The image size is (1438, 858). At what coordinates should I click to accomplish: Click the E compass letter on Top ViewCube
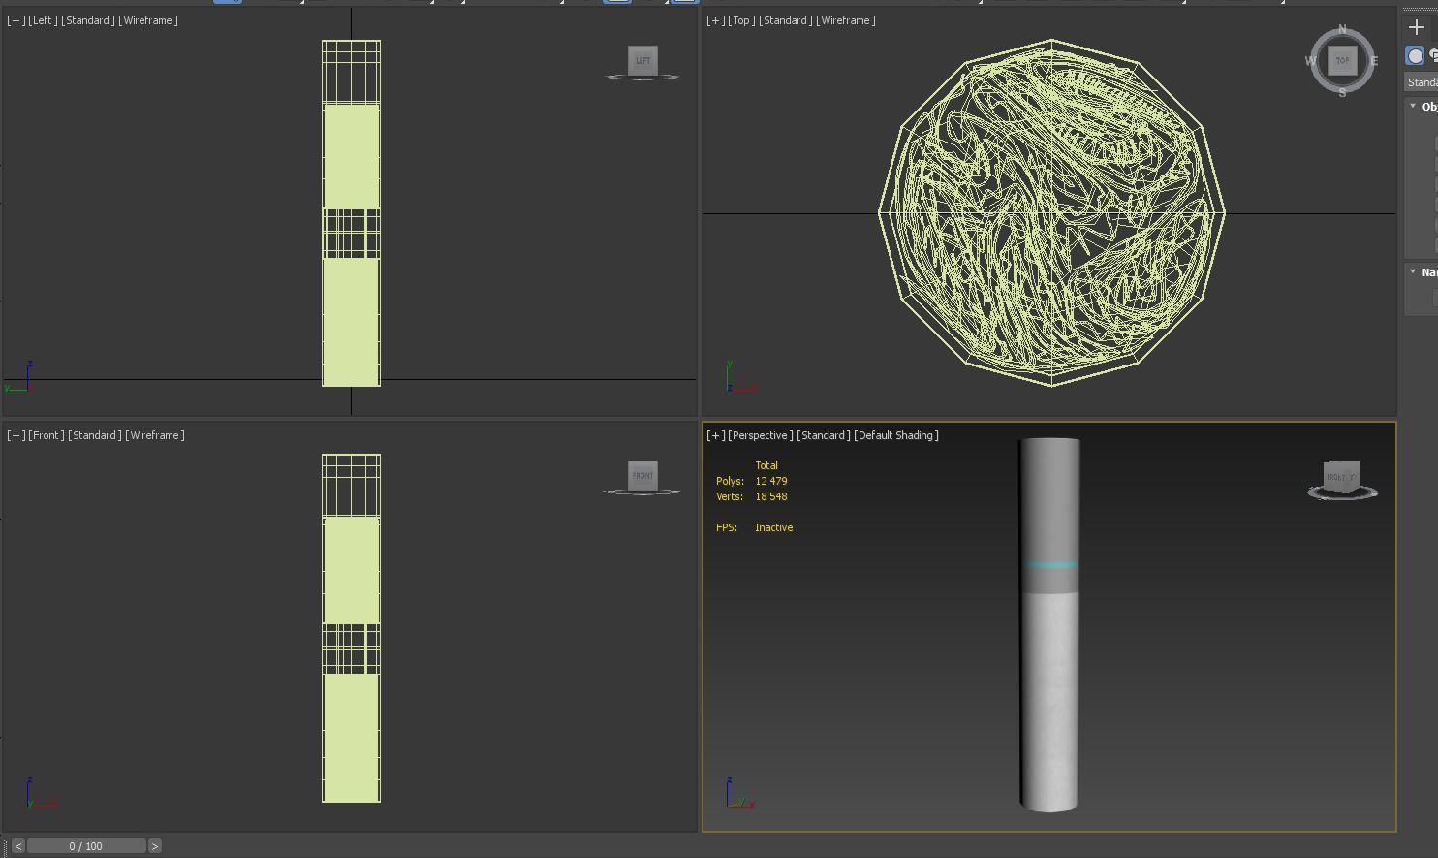tap(1374, 61)
